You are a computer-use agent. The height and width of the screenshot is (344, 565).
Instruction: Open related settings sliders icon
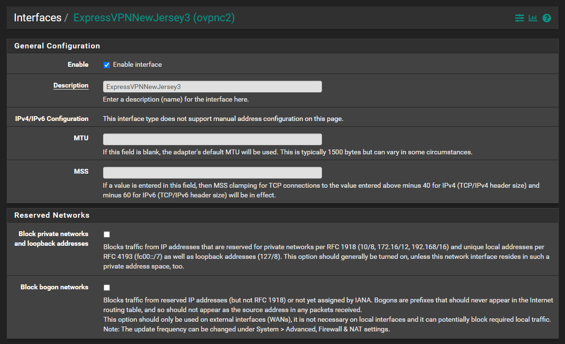(519, 18)
